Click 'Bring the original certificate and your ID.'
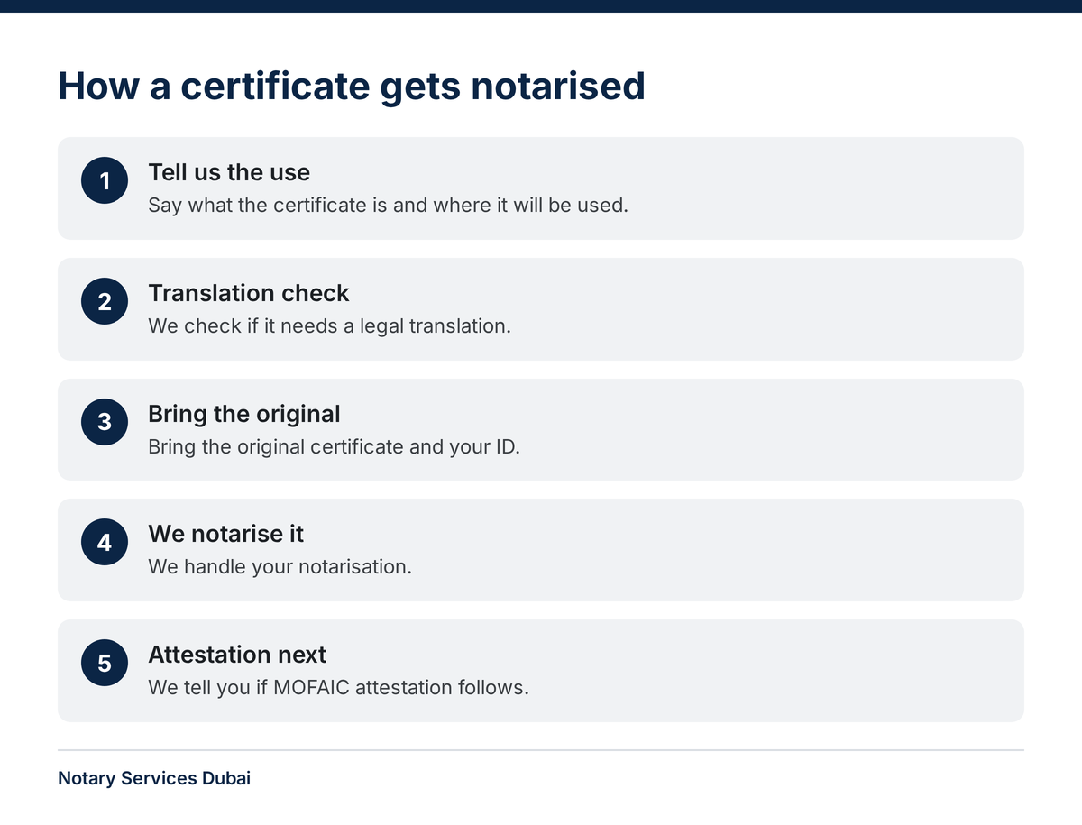Image resolution: width=1082 pixels, height=825 pixels. 334,446
